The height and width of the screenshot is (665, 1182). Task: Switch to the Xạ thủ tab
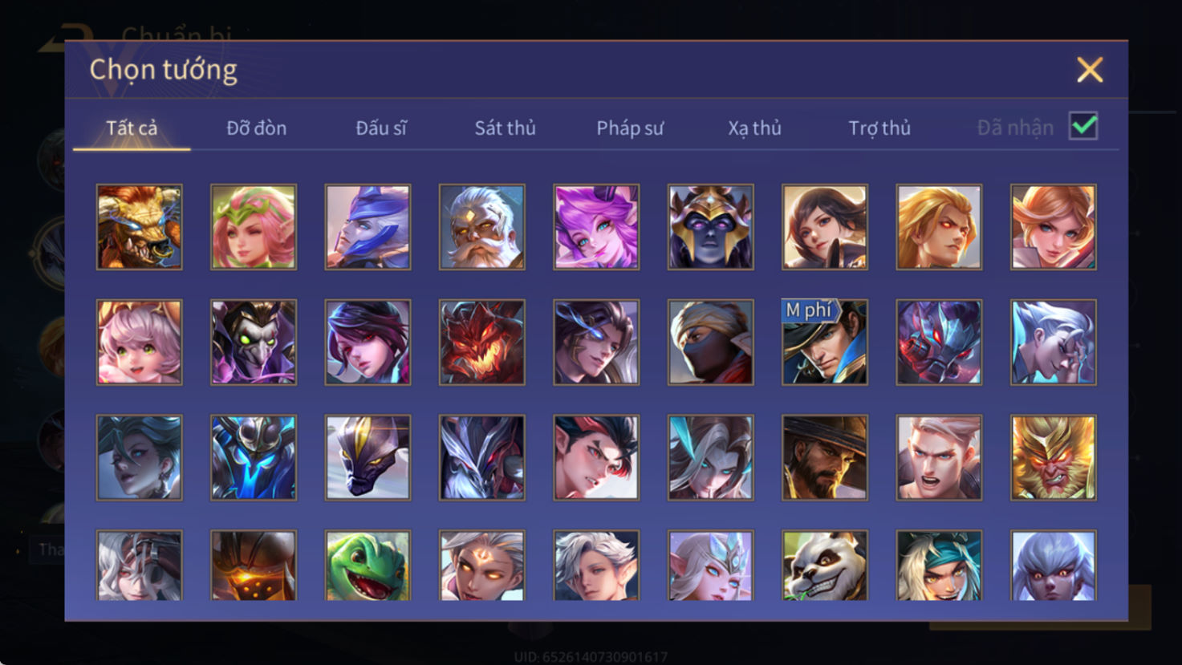click(x=754, y=128)
